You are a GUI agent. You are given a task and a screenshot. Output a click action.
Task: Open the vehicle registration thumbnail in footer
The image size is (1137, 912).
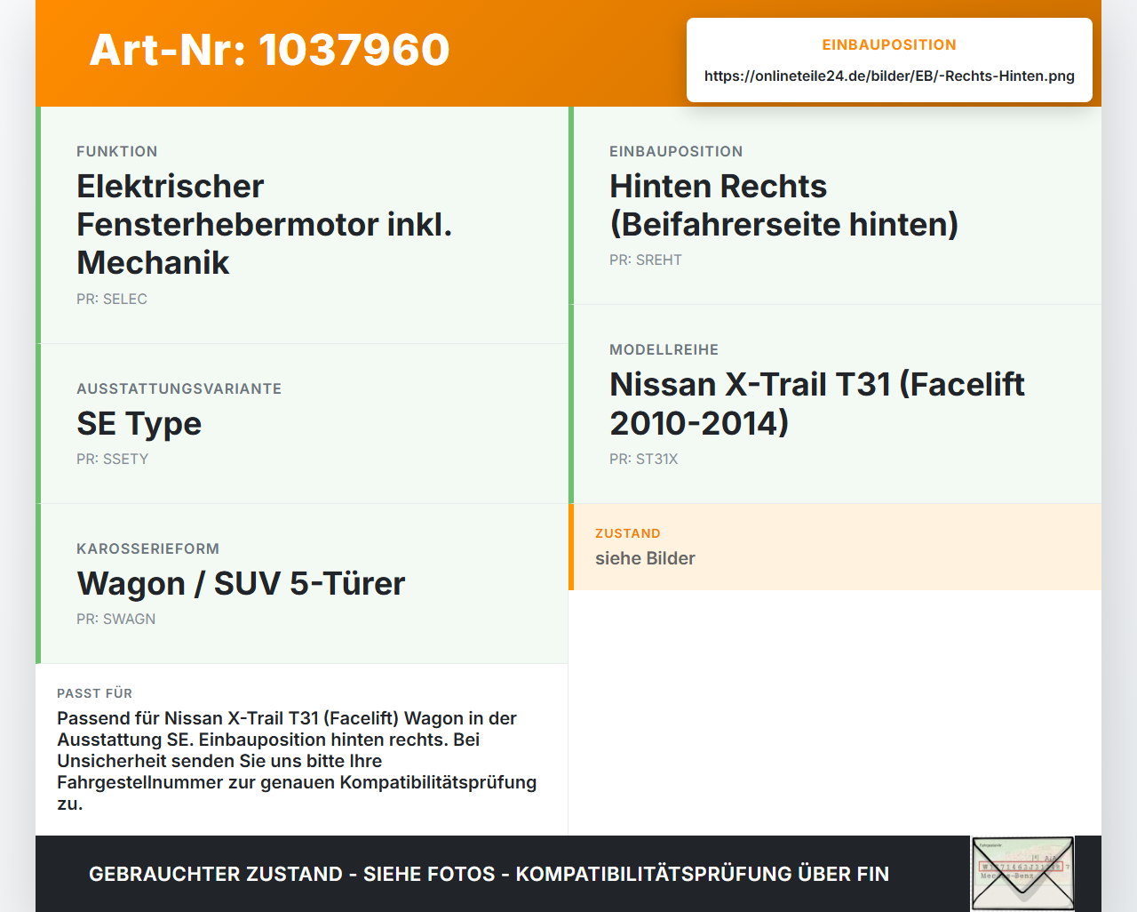point(1022,874)
